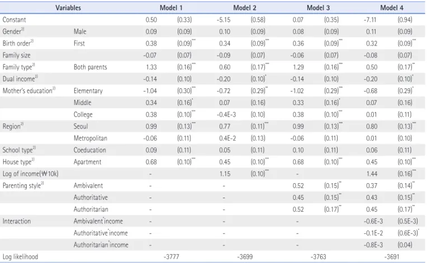Click the standard error (0.5E-3)
427x263 pixels.
(407, 221)
